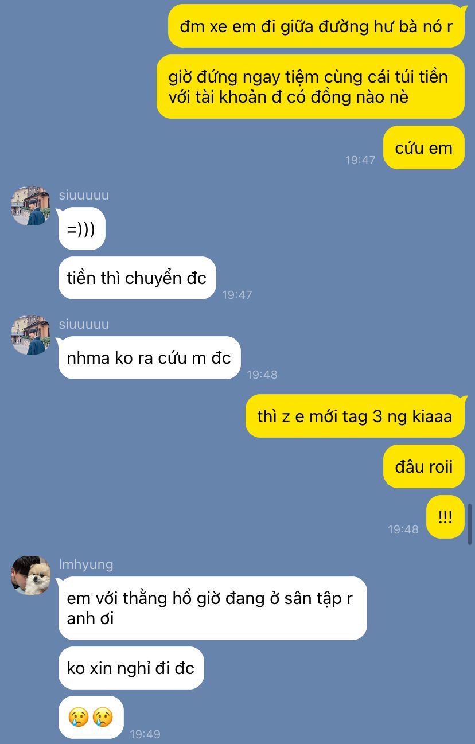Open lmhyung's profile picture with the dog

pos(31,575)
